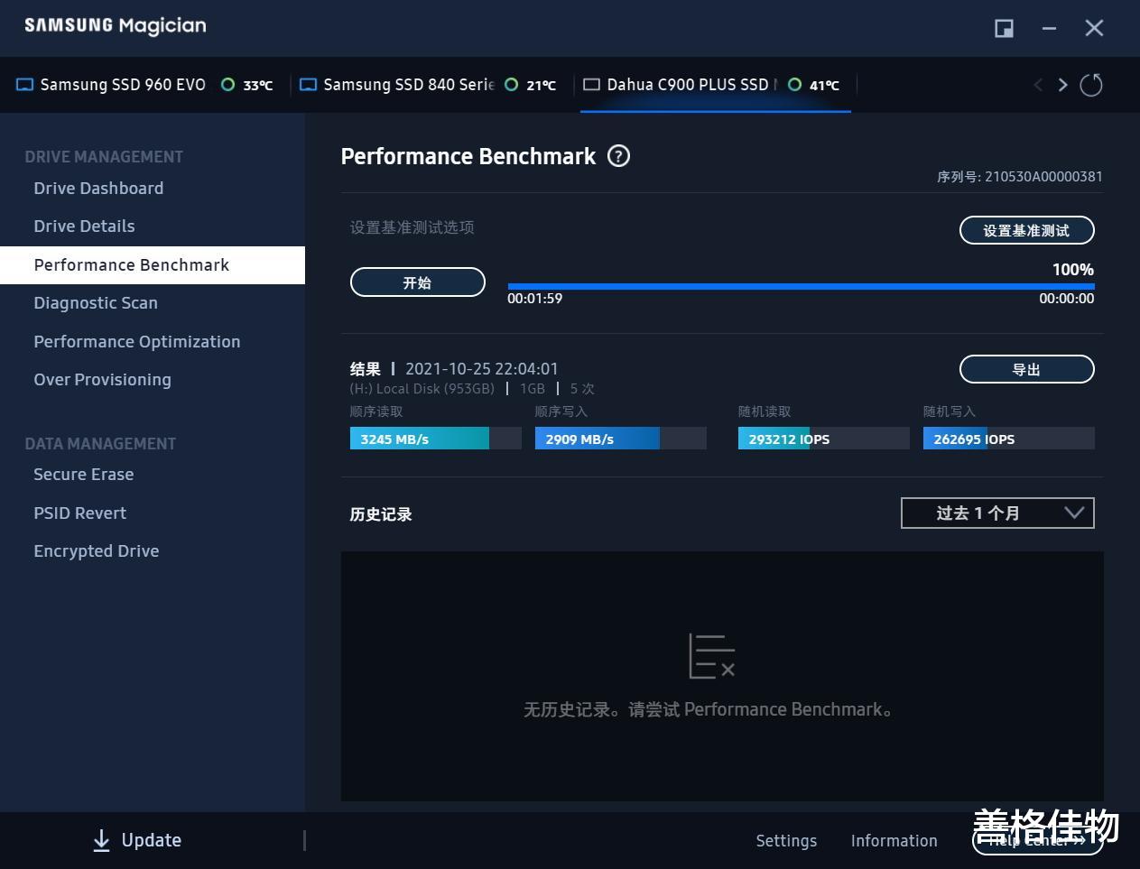Click the 293212 IOPS random read bar
1140x869 pixels.
point(823,439)
